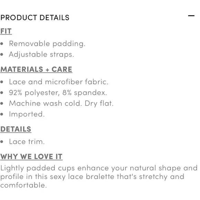Image resolution: width=200 pixels, height=200 pixels.
Task: Click the bullet dot before Machine wash cold
Action: coord(2,103)
